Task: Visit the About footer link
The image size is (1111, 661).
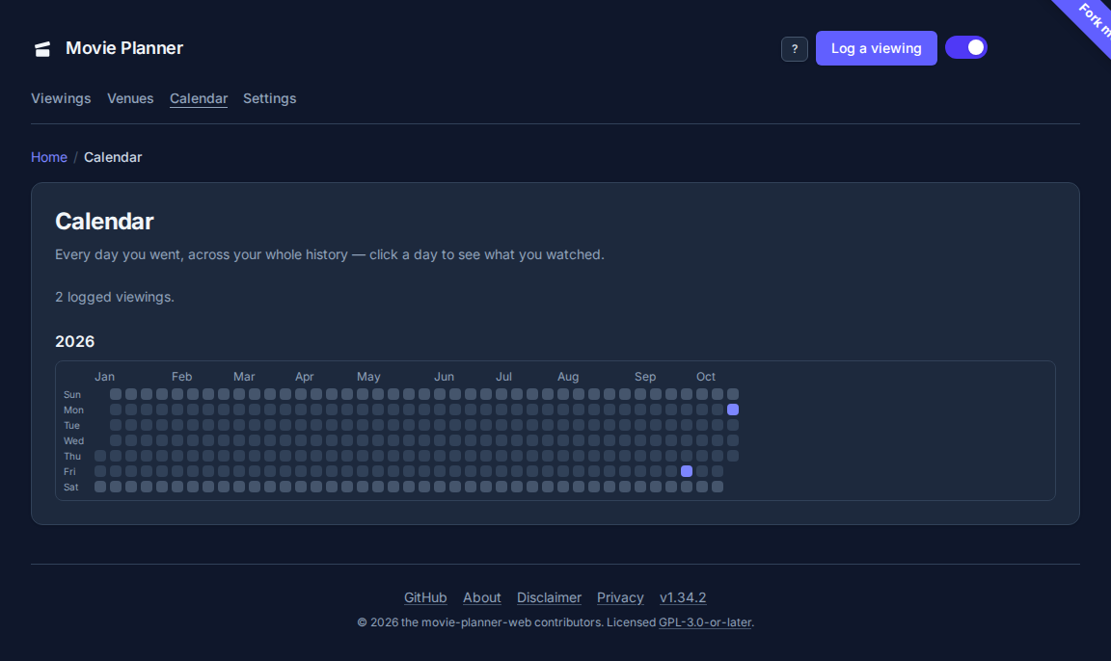Action: pos(482,597)
